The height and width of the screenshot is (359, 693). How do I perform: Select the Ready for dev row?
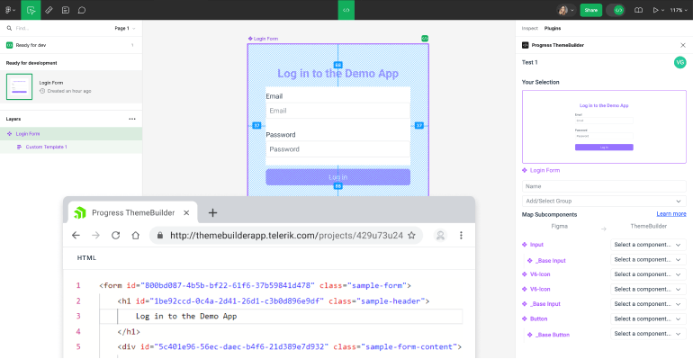tap(71, 45)
